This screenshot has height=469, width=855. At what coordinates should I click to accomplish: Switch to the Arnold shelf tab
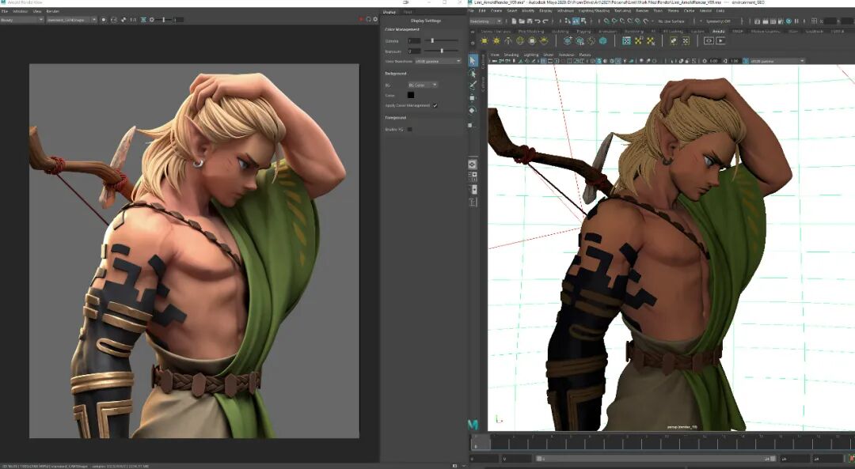(x=719, y=32)
